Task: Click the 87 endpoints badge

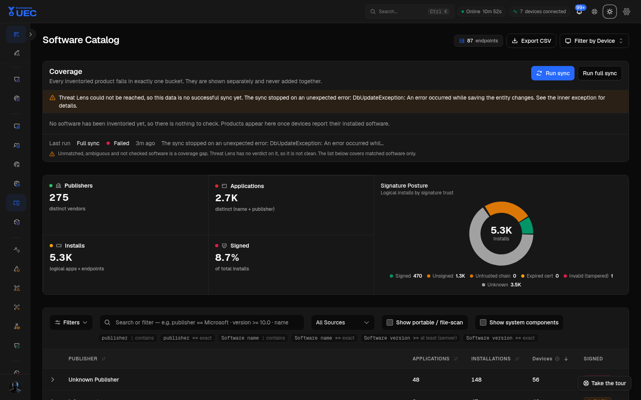Action: [478, 41]
